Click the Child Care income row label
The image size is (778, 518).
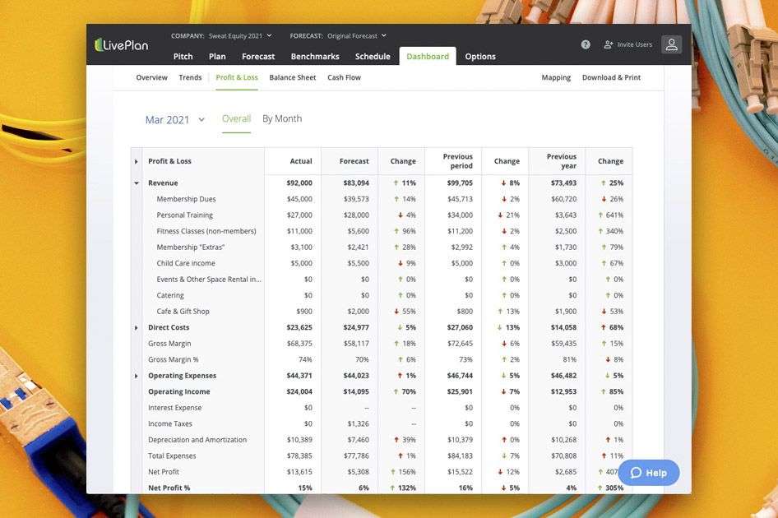pyautogui.click(x=186, y=263)
